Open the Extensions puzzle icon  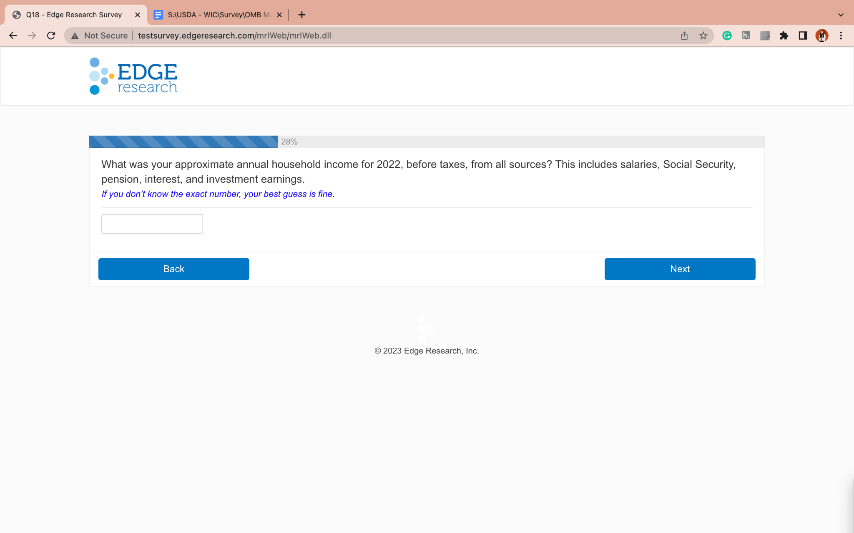coord(784,36)
